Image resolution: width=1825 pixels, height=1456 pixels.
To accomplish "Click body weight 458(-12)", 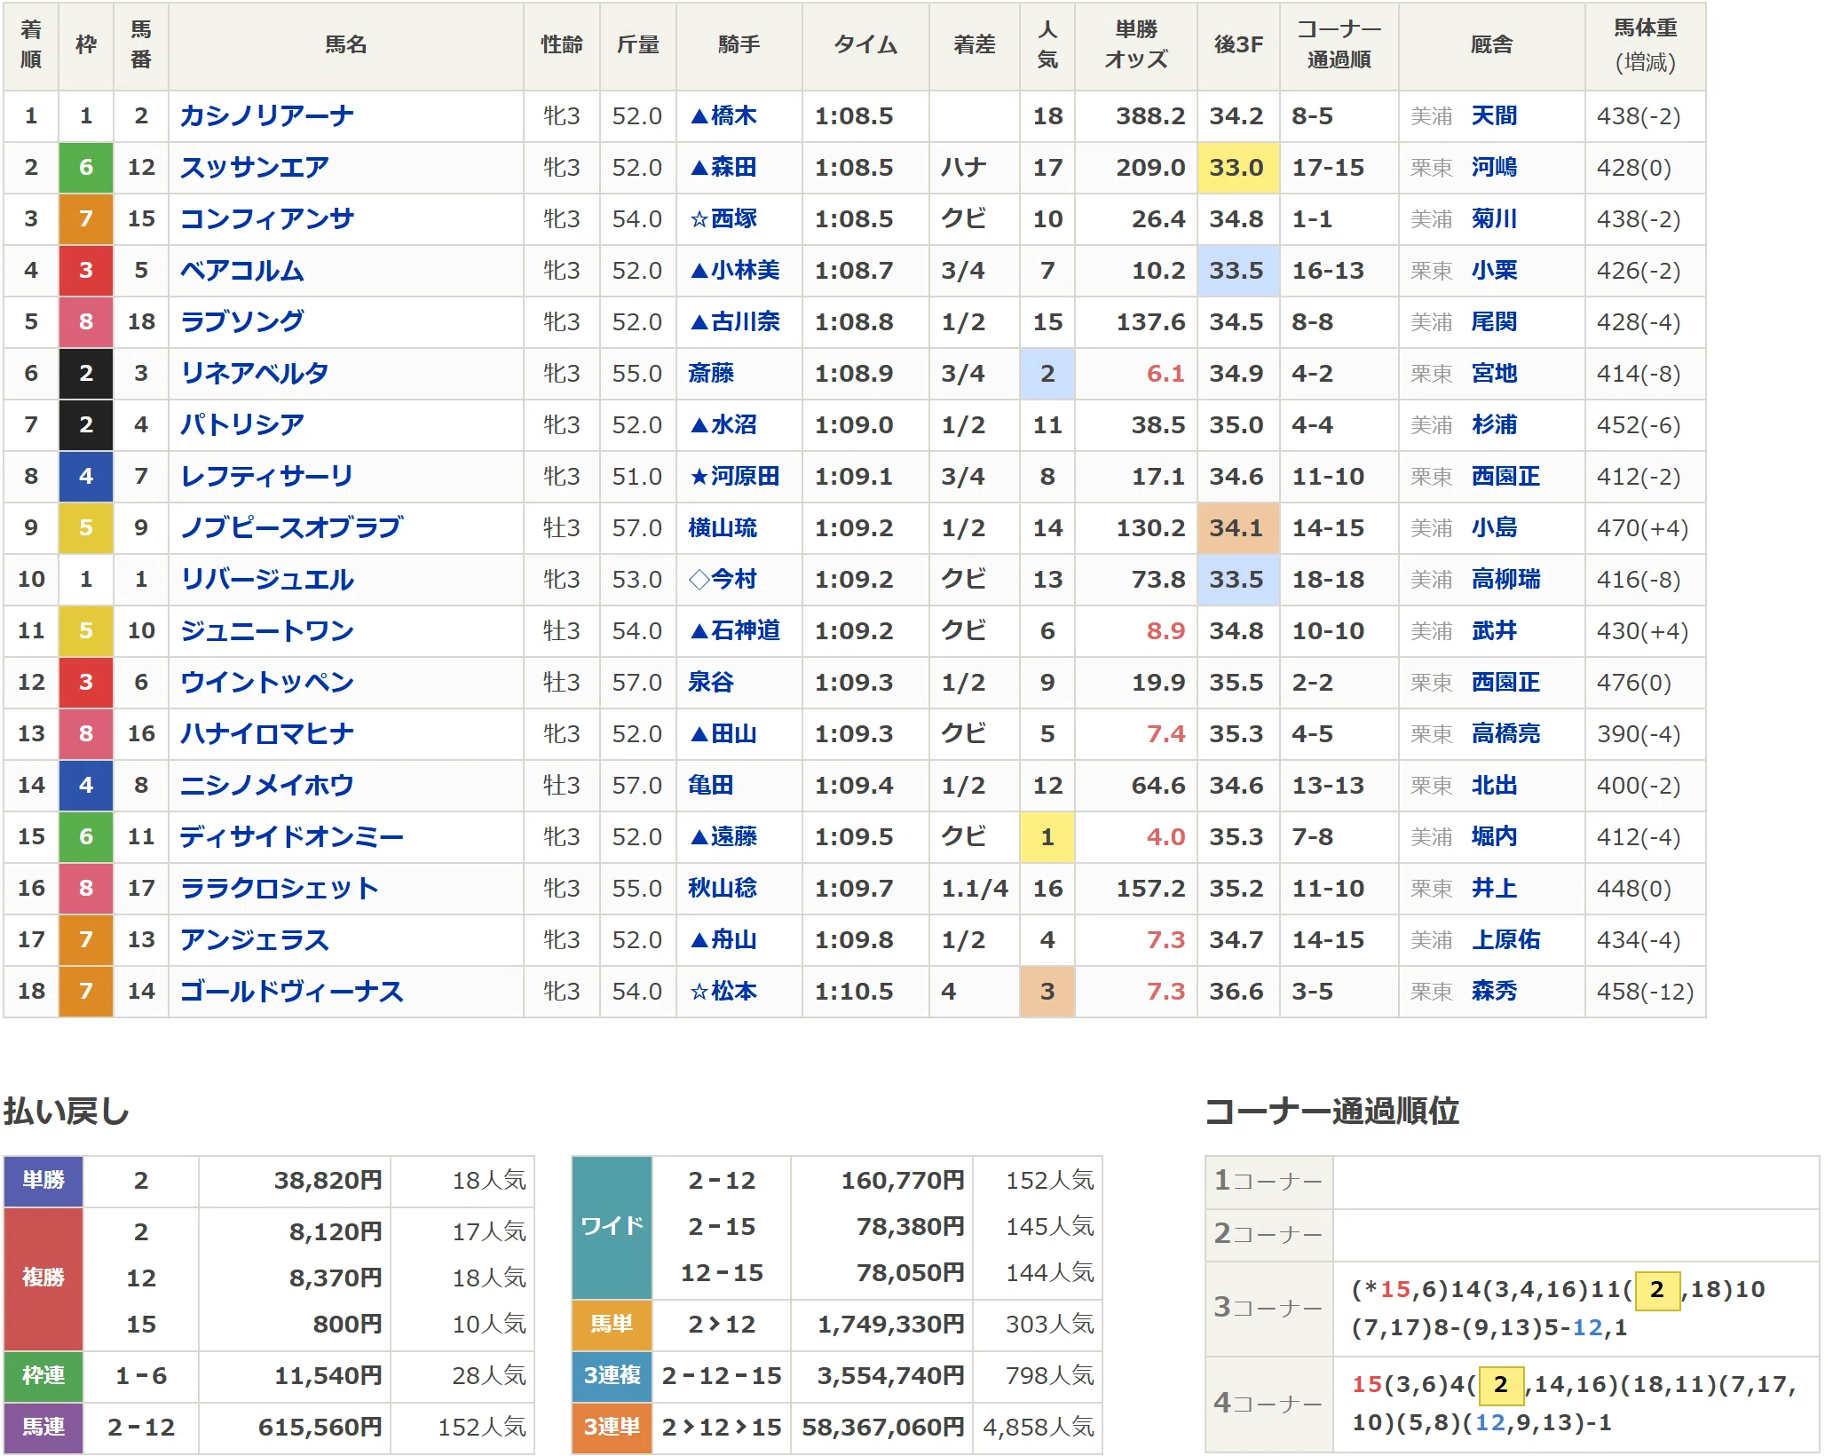I will (x=1645, y=992).
